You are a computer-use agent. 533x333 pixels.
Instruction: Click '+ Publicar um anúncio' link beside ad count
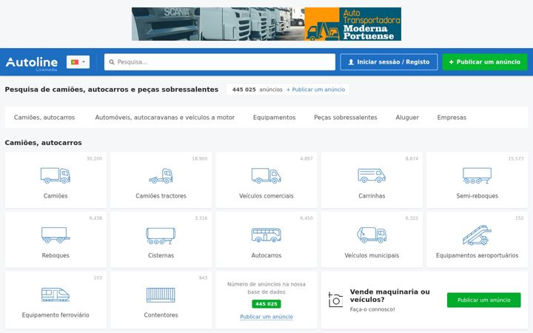[315, 90]
